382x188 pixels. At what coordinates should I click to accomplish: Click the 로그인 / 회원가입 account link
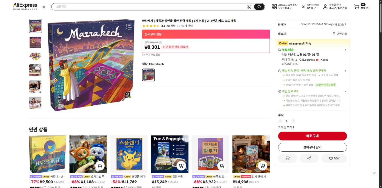(x=338, y=8)
